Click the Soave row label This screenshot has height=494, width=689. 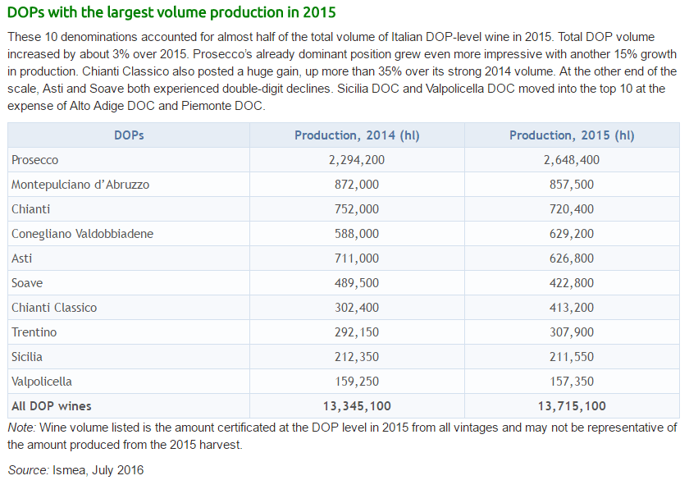pos(27,283)
